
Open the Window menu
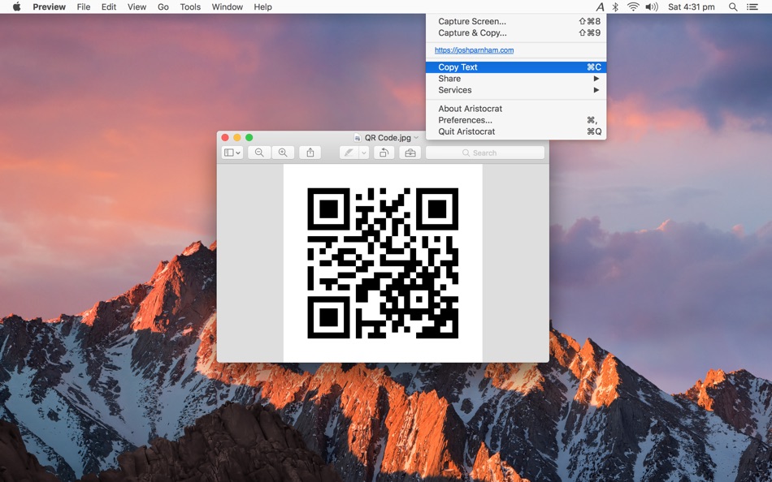pos(228,6)
